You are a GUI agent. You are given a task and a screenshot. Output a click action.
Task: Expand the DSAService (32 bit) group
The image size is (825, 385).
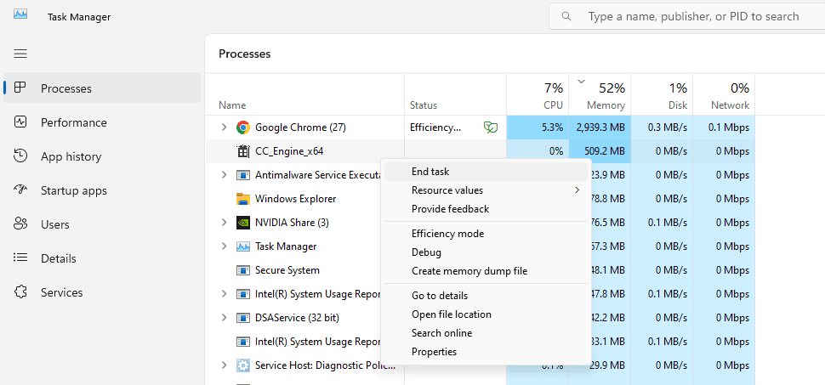[225, 318]
